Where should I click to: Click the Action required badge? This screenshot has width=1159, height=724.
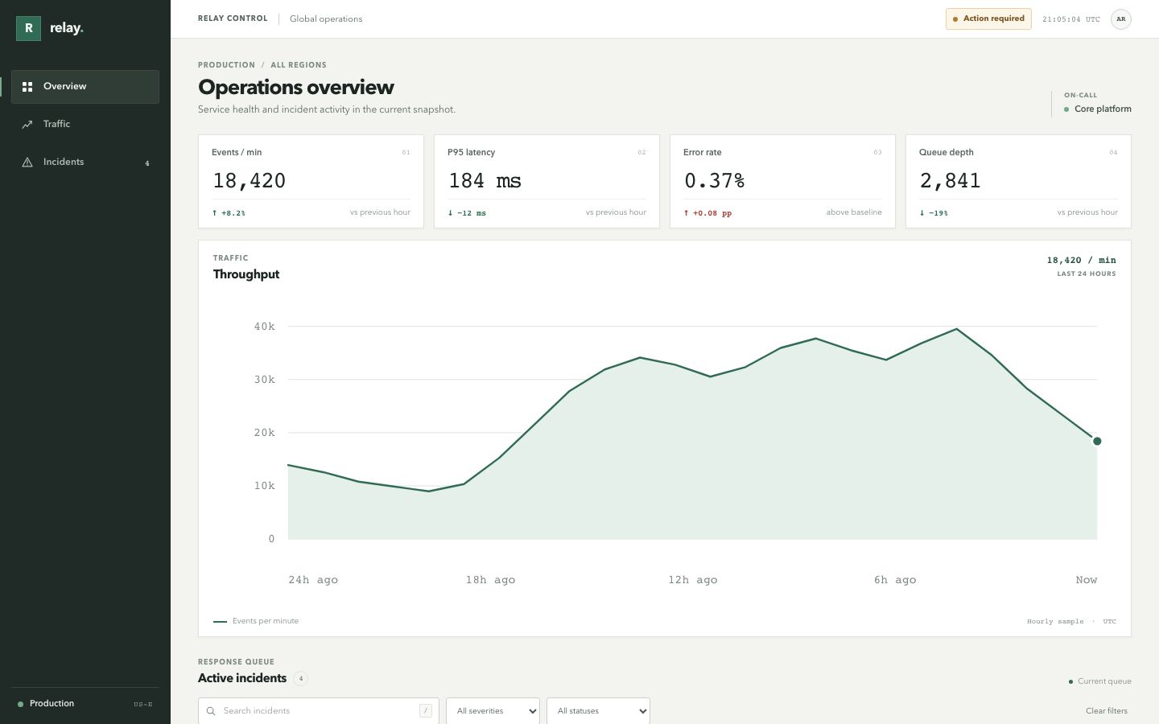[988, 19]
